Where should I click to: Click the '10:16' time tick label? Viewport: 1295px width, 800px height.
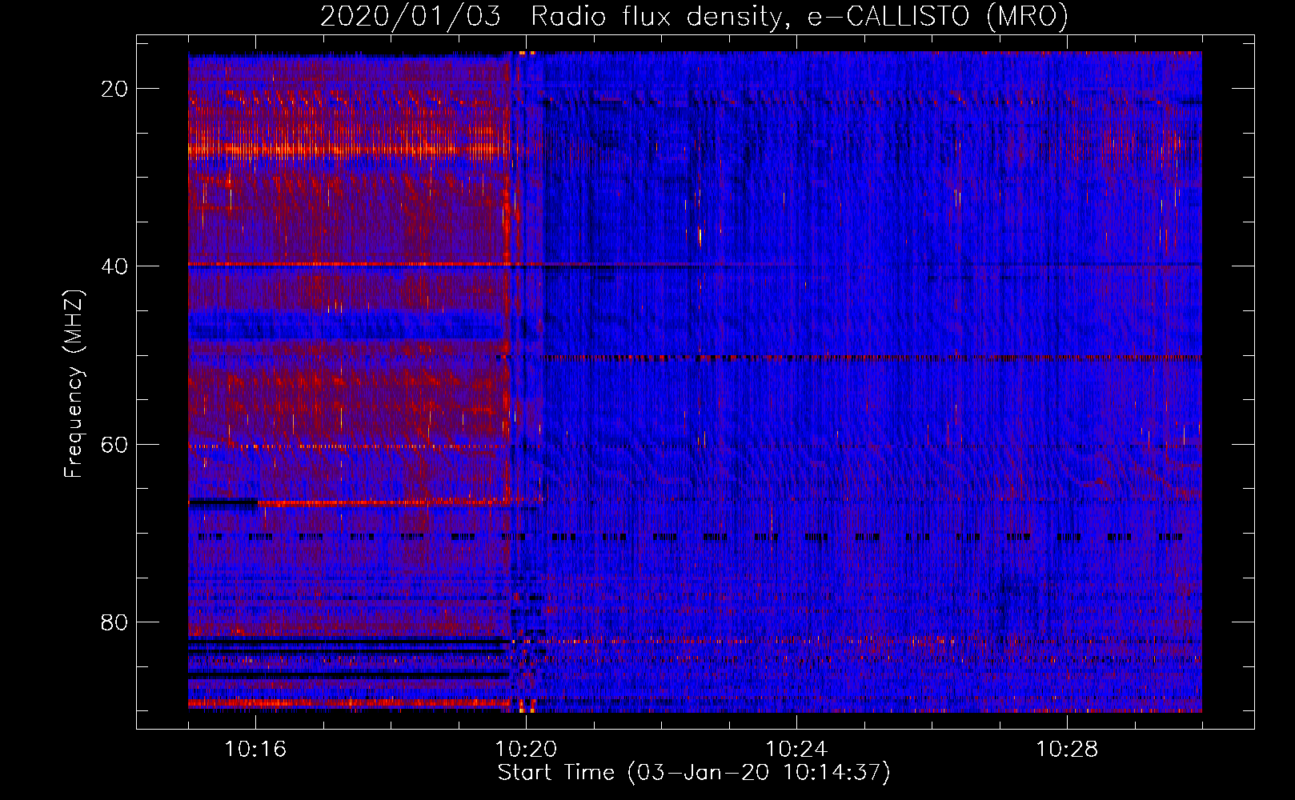(255, 750)
